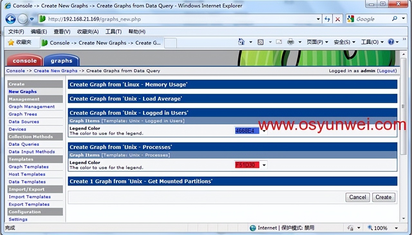
Task: Switch to the graphs tab
Action: (61, 61)
